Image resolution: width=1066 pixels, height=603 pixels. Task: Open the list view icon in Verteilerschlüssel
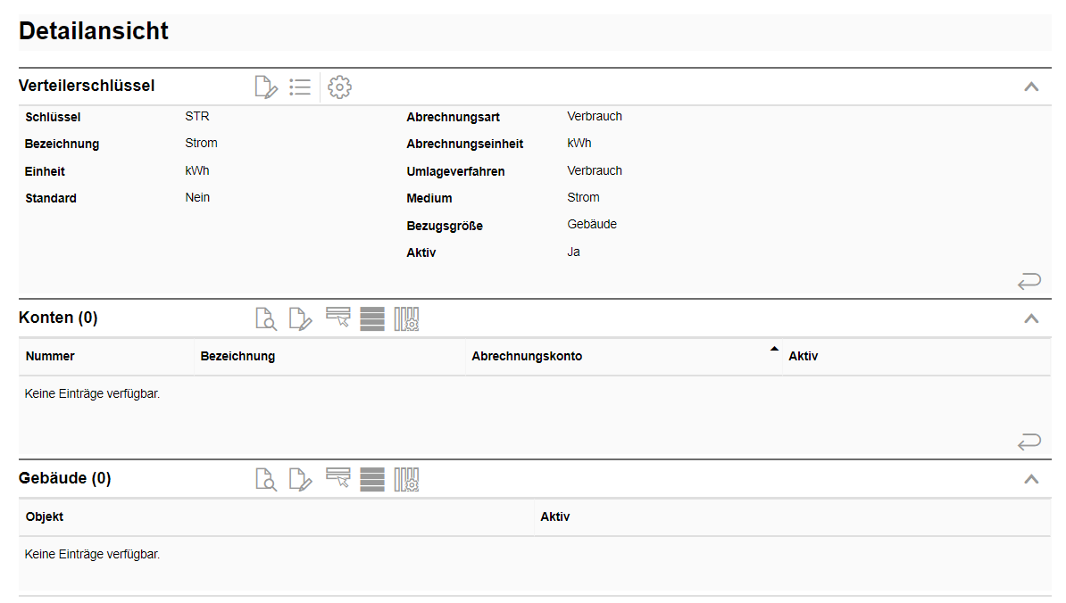300,87
